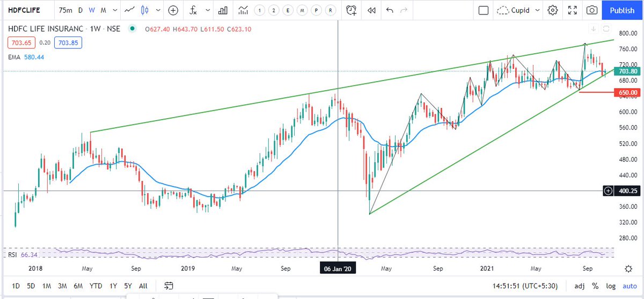Select the candlestick chart style icon
The image size is (644, 299).
(144, 10)
